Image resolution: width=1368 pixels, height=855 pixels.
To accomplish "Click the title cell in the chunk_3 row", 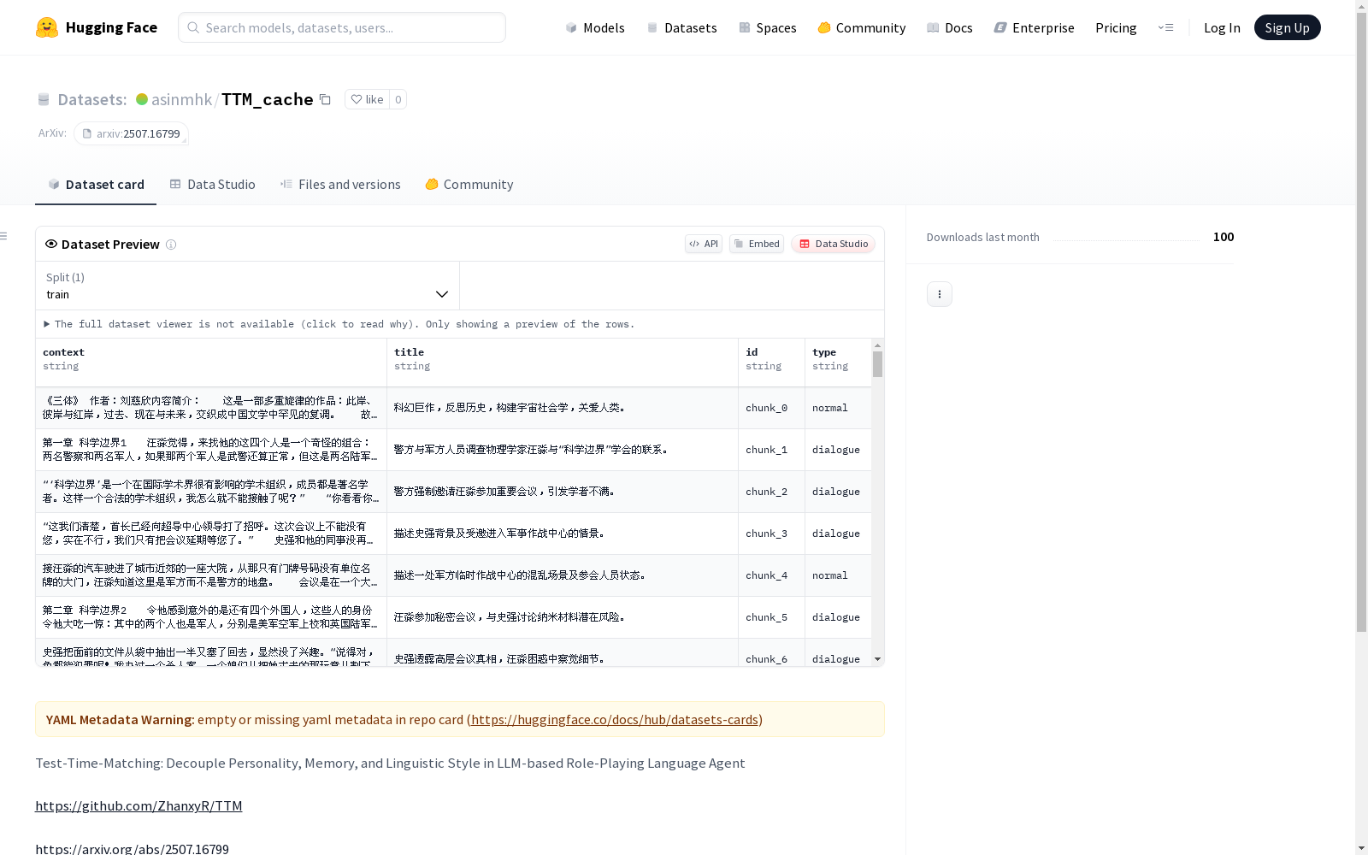I will 563,534.
